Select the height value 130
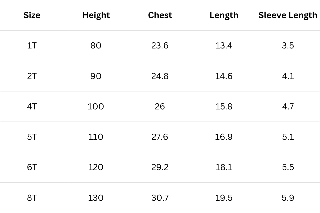The height and width of the screenshot is (213, 320). point(96,198)
